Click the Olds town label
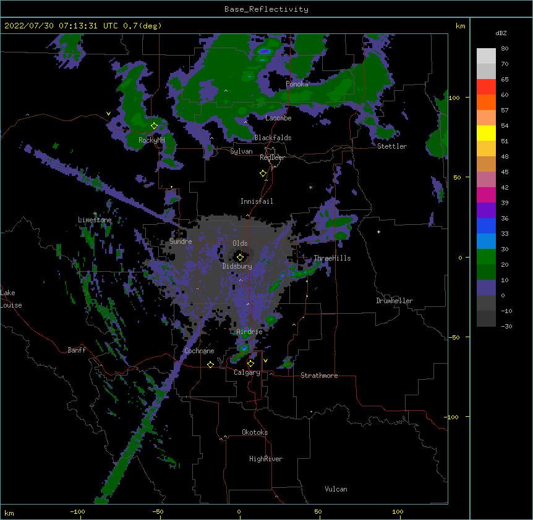Screen dimensions: 533x520 240,243
